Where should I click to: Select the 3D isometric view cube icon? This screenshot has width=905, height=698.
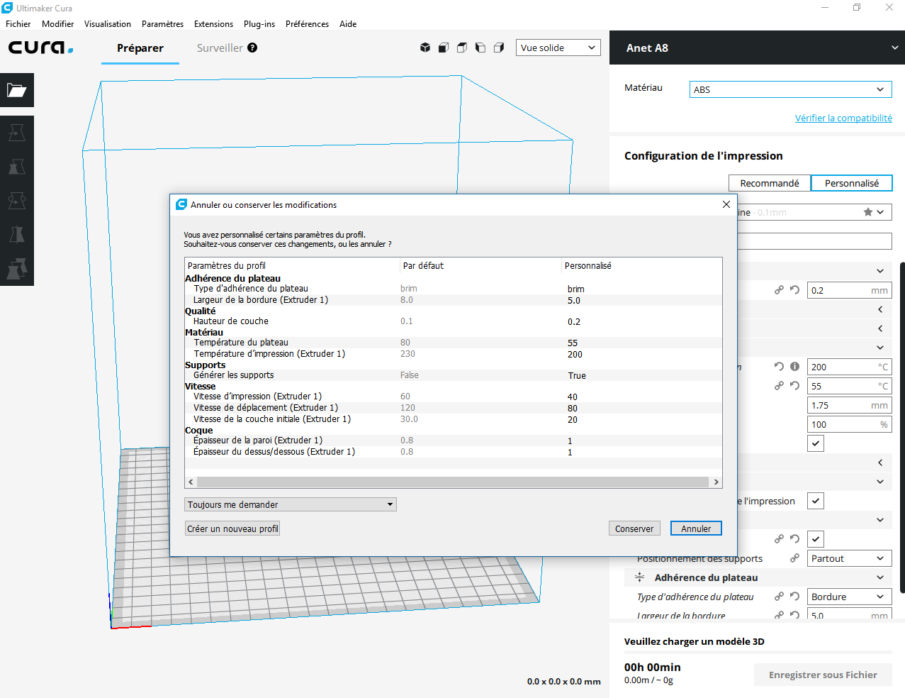tap(425, 48)
